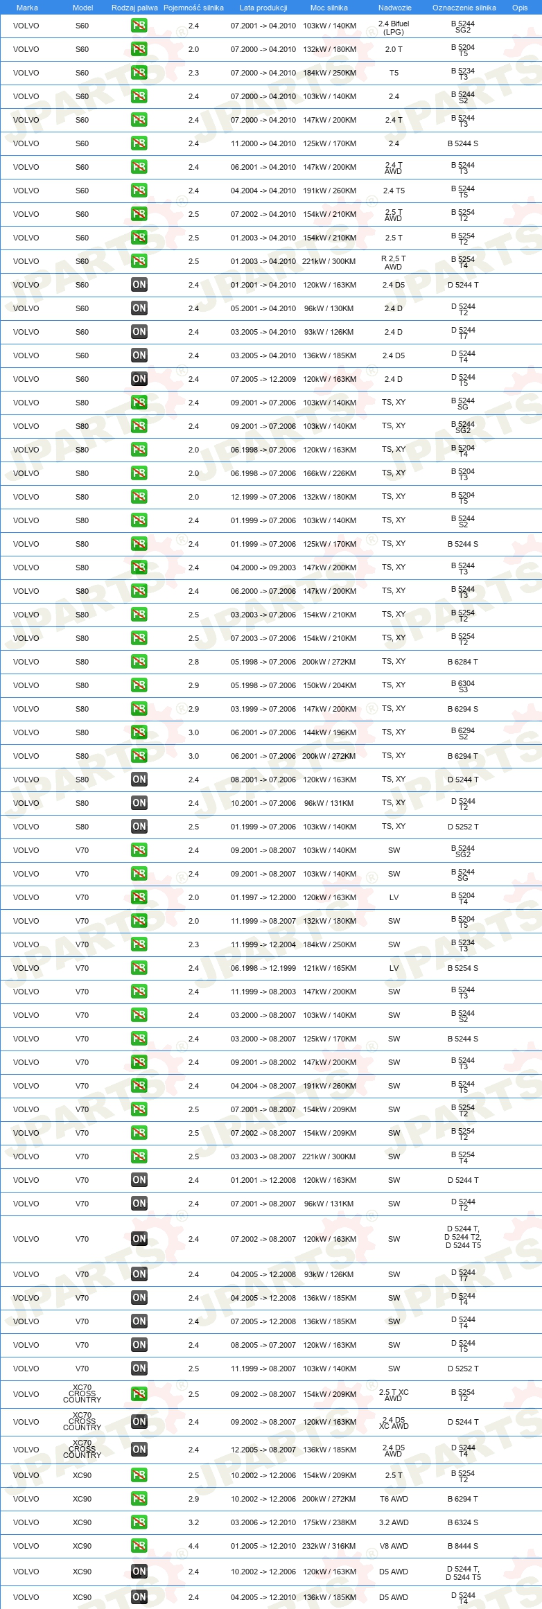Select the 2.5 T XC AWD body cell

(394, 1395)
